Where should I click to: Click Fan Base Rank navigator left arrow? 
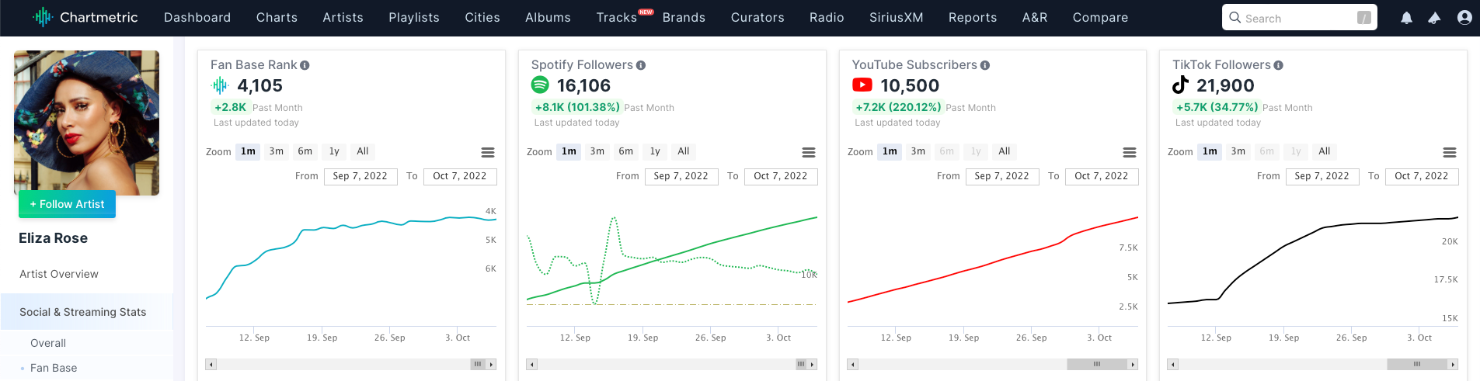point(211,364)
